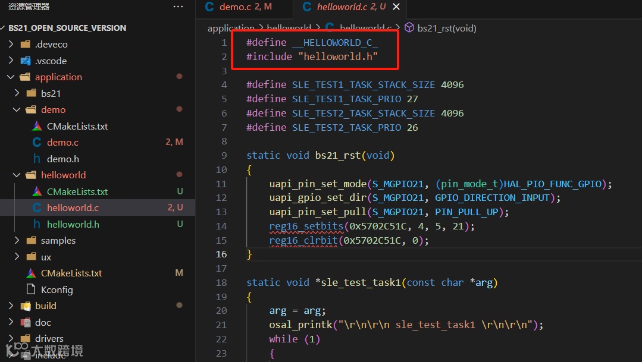This screenshot has height=362, width=642.
Task: Expand the samples folder chevron
Action: [x=17, y=241]
